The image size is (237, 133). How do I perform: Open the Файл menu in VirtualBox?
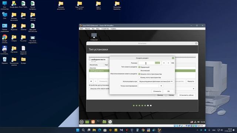coord(81,29)
